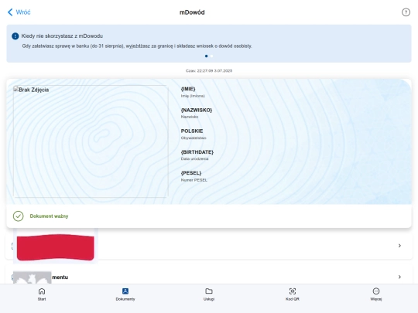Select first banner pagination dot

point(207,56)
